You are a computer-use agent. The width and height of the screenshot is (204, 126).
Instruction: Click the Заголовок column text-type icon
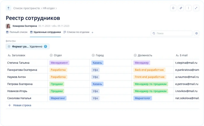[x=9, y=55]
